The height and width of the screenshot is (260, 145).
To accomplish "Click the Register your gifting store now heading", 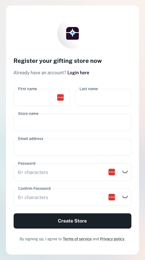I will [58, 61].
